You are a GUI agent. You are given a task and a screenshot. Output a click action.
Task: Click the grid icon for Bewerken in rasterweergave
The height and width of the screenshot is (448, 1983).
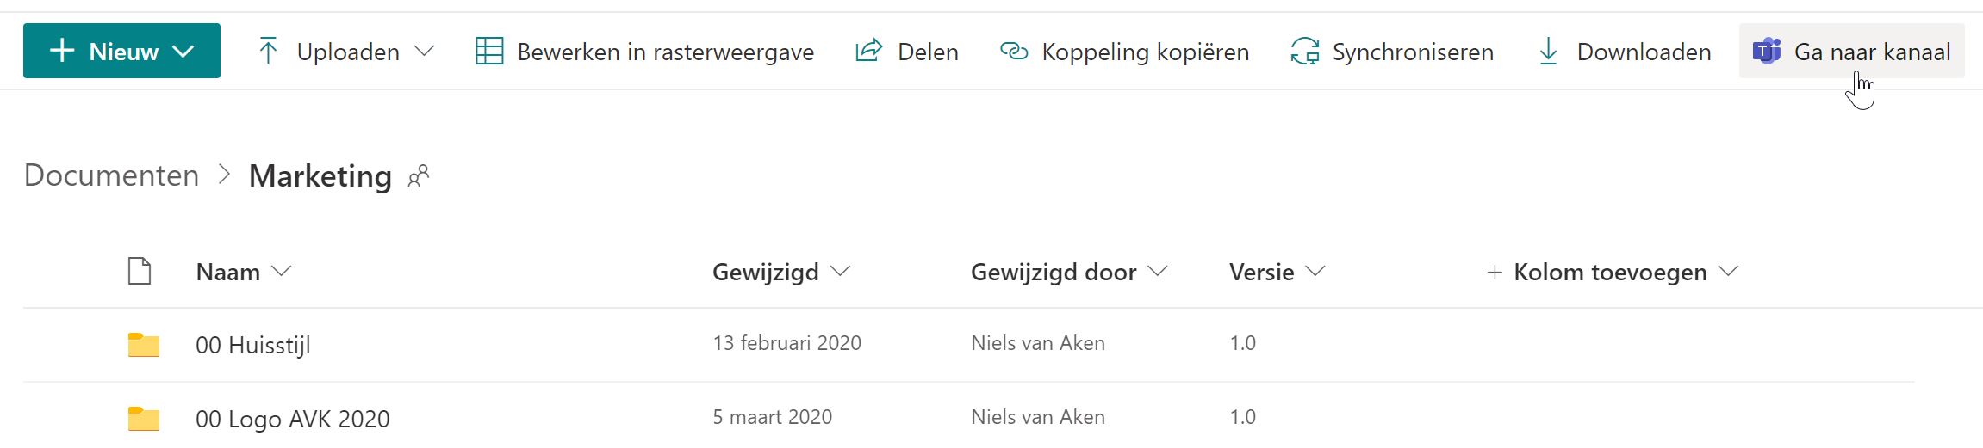pyautogui.click(x=489, y=52)
